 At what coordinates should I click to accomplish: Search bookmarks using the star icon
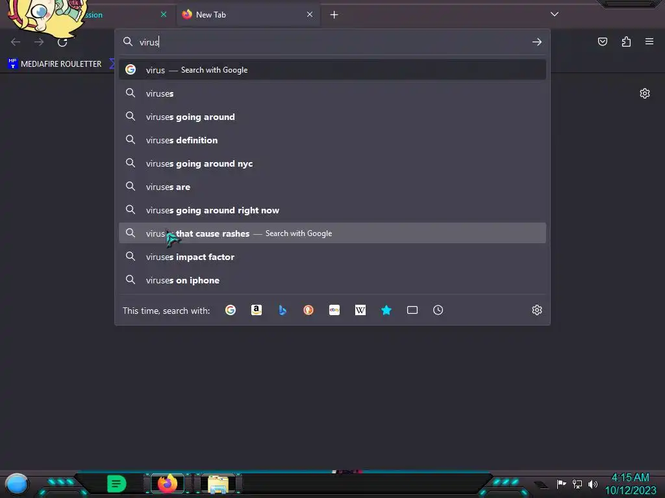tap(386, 310)
